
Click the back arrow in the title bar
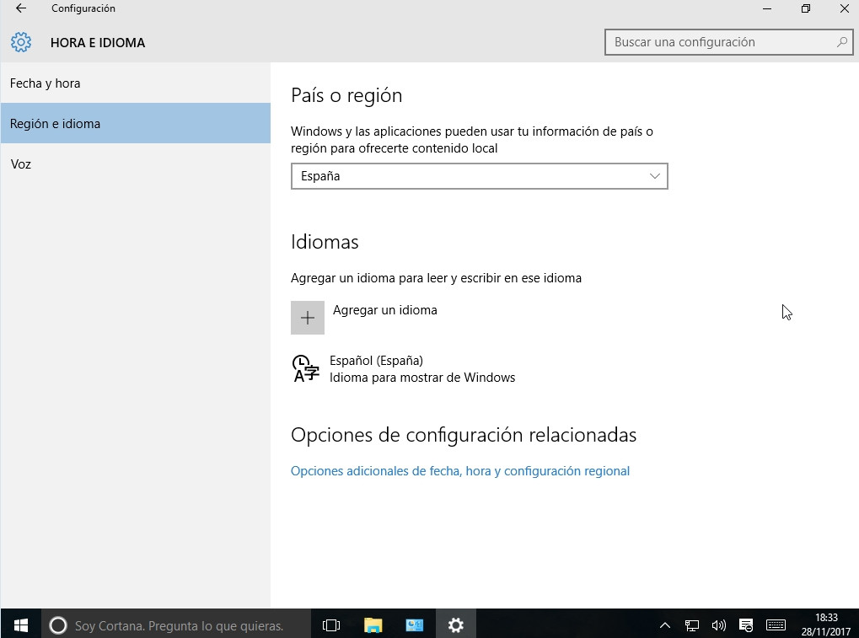[21, 8]
